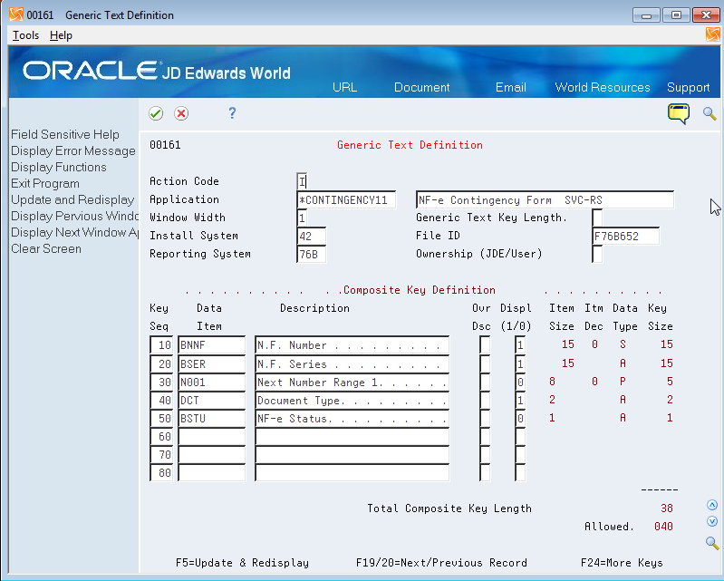Image resolution: width=724 pixels, height=581 pixels.
Task: Open the Tools menu
Action: (26, 35)
